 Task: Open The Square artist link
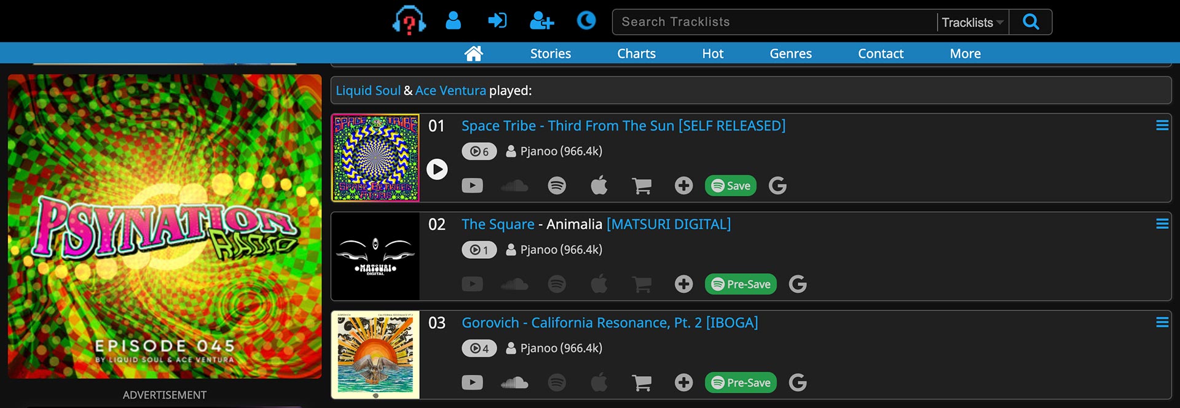click(498, 224)
